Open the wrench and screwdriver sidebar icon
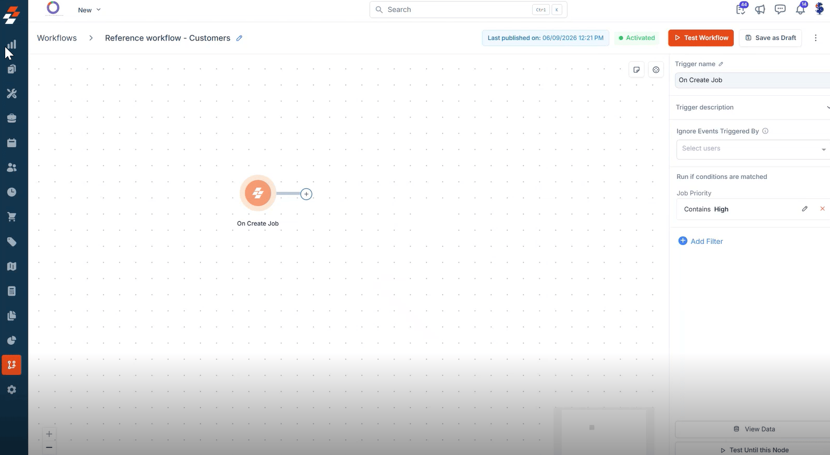This screenshot has width=830, height=455. click(x=11, y=94)
